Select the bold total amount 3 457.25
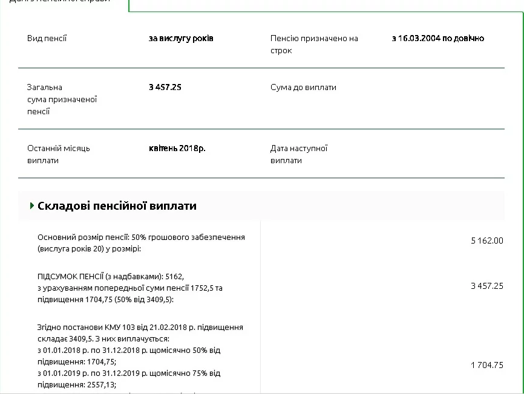The height and width of the screenshot is (394, 524). 165,88
